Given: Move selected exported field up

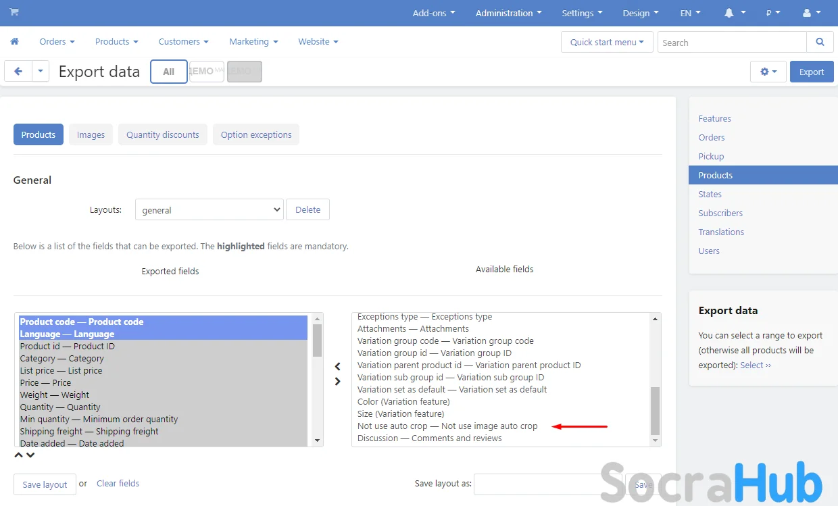Looking at the screenshot, I should 19,455.
